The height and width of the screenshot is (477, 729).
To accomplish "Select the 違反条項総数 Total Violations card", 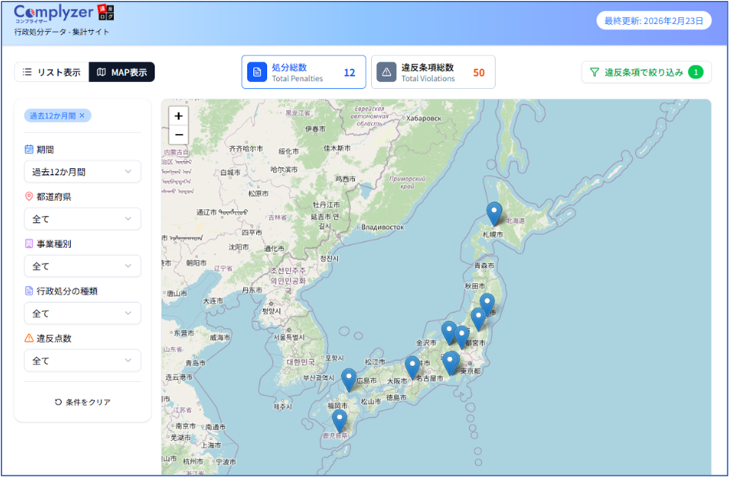I will 433,72.
